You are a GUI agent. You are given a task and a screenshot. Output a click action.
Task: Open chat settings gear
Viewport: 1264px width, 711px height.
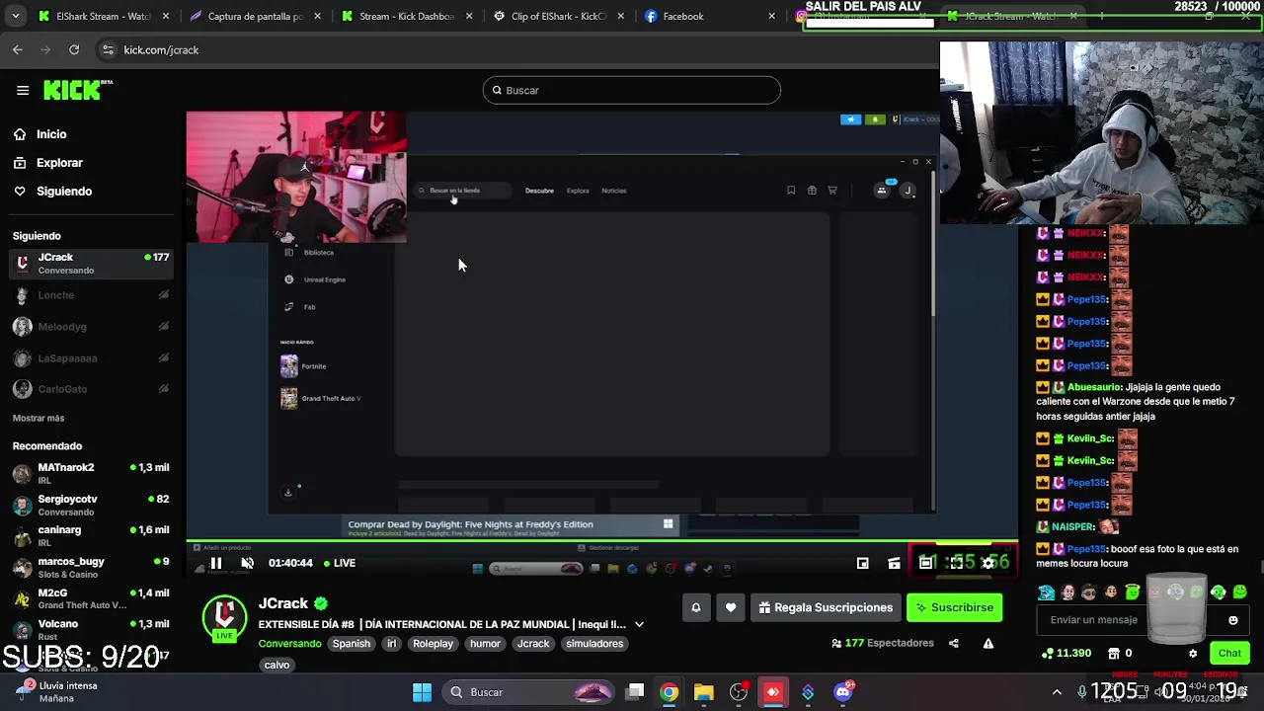1193,654
